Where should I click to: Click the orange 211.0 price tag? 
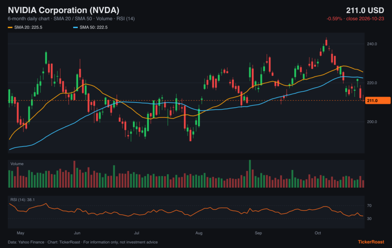tap(378, 100)
